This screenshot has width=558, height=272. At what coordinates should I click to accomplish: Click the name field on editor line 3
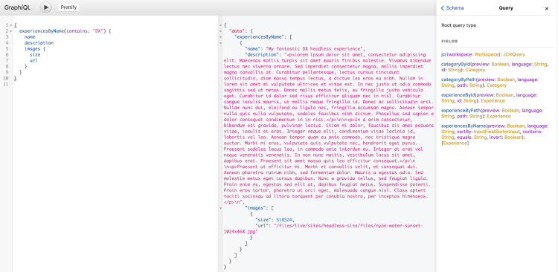click(30, 37)
